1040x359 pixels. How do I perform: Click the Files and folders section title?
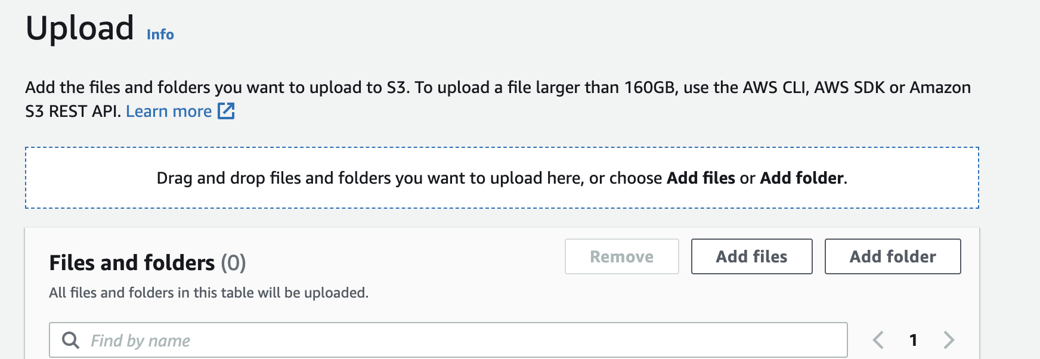[132, 263]
